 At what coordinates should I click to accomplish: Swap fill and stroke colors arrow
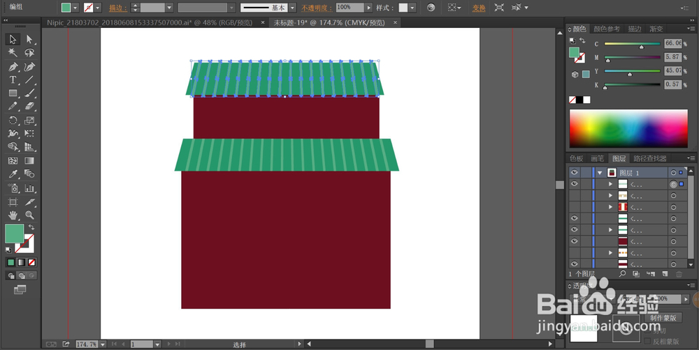point(31,227)
